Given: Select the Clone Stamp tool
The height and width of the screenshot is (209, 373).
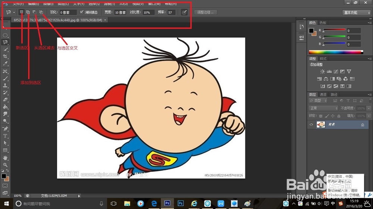Looking at the screenshot, I should 5,86.
